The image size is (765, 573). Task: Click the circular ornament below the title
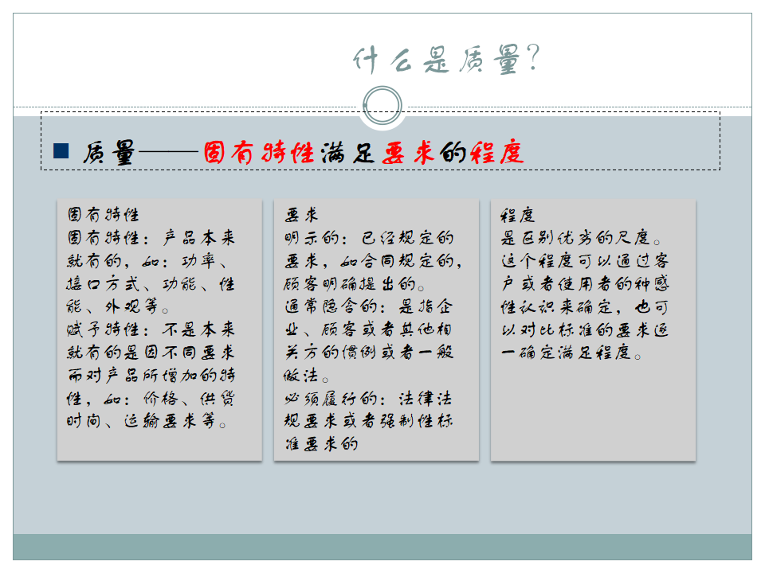point(382,106)
